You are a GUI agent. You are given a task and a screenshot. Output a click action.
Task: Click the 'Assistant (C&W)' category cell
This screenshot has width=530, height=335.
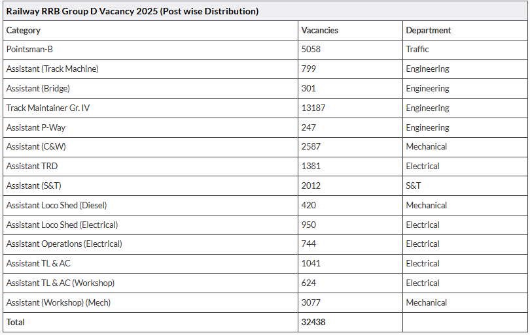[x=36, y=146]
